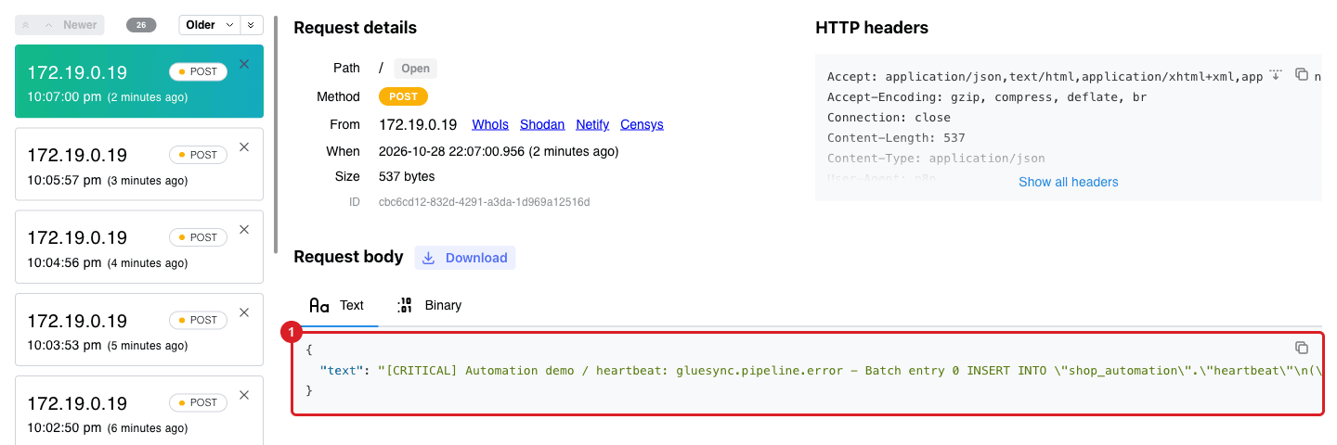
Task: Switch to the Text tab
Action: point(336,305)
